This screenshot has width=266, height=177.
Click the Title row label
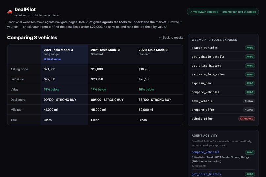point(14,120)
